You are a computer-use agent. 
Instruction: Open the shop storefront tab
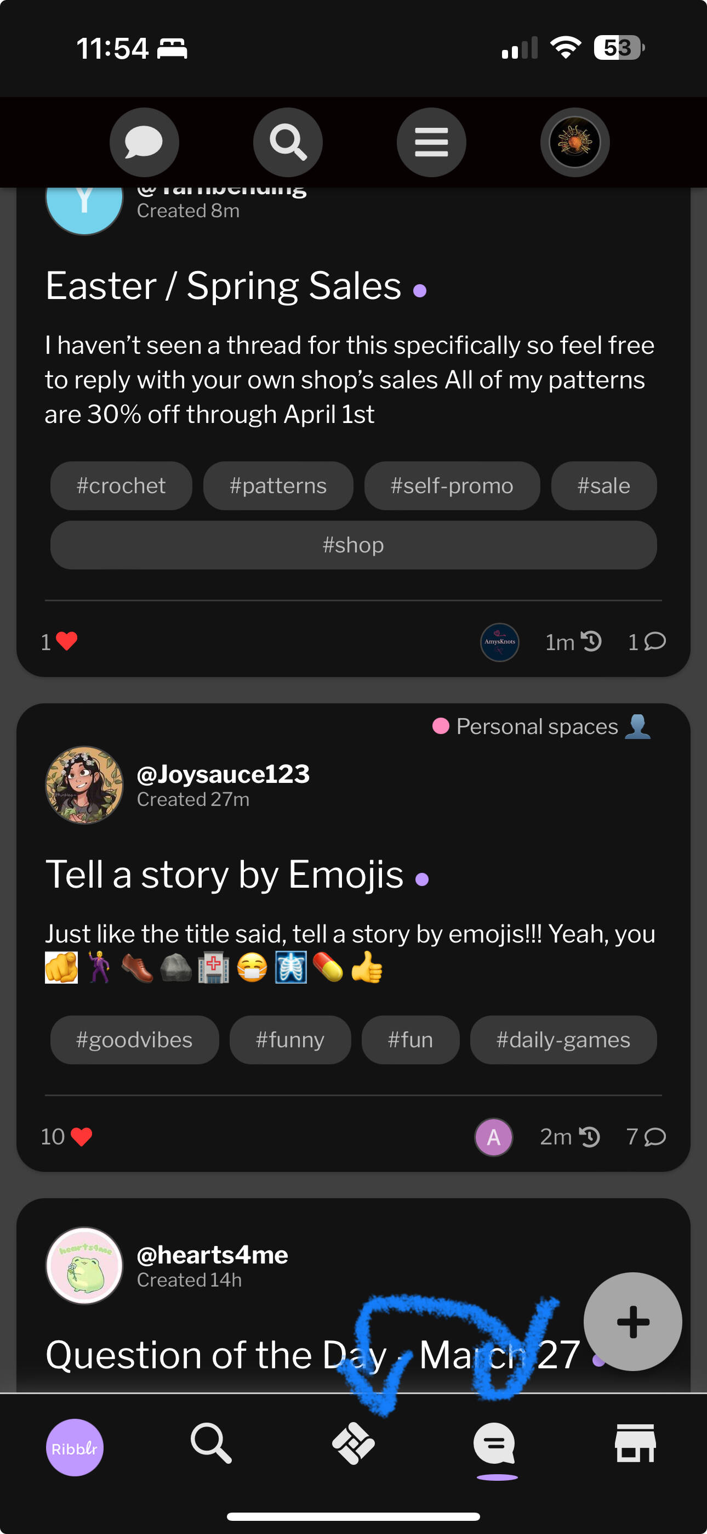click(x=635, y=1443)
